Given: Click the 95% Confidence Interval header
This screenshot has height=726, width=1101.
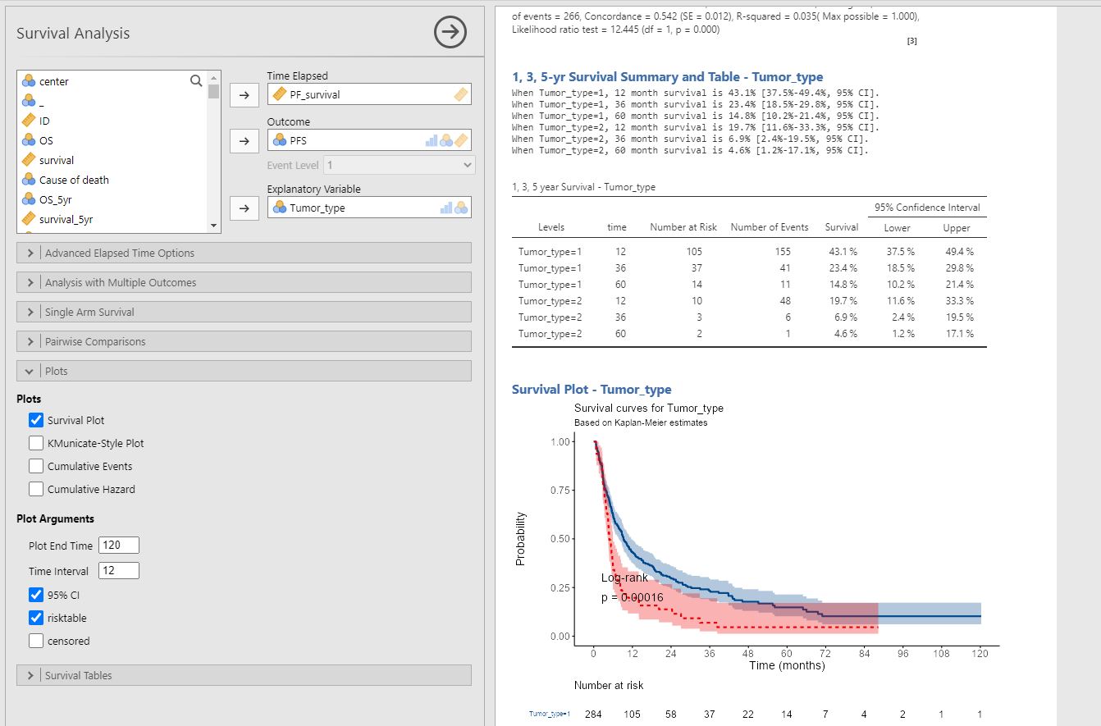Looking at the screenshot, I should pos(927,208).
